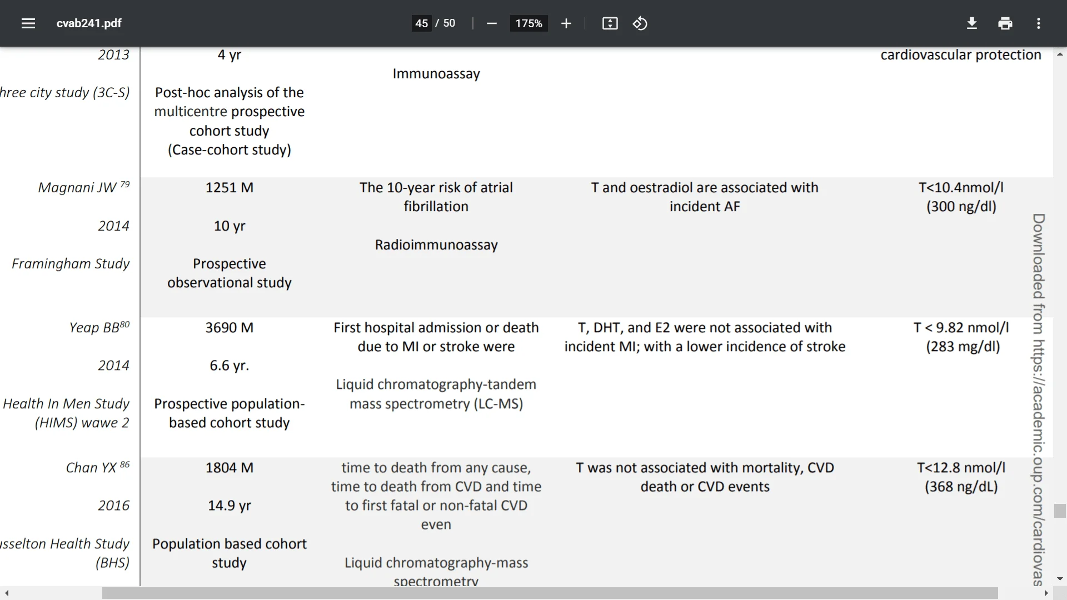
Task: Click the file name cvab241.pdf
Action: click(x=89, y=23)
